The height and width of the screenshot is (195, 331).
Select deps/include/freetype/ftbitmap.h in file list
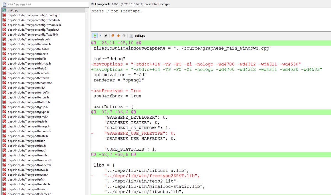click(x=29, y=63)
